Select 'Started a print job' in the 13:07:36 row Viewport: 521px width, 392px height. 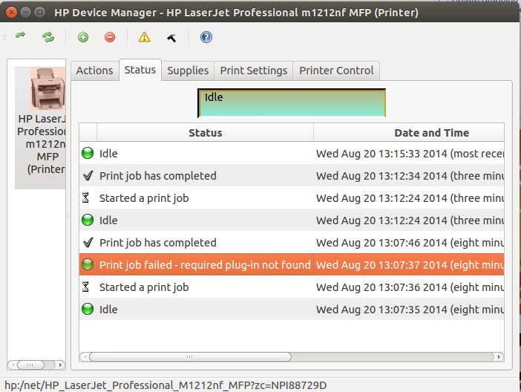tap(144, 287)
